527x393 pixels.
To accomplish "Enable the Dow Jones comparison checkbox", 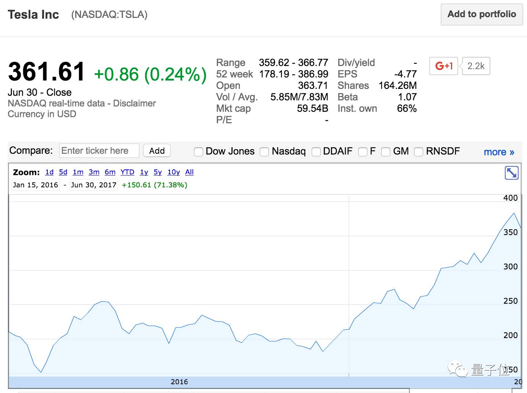I will click(199, 152).
